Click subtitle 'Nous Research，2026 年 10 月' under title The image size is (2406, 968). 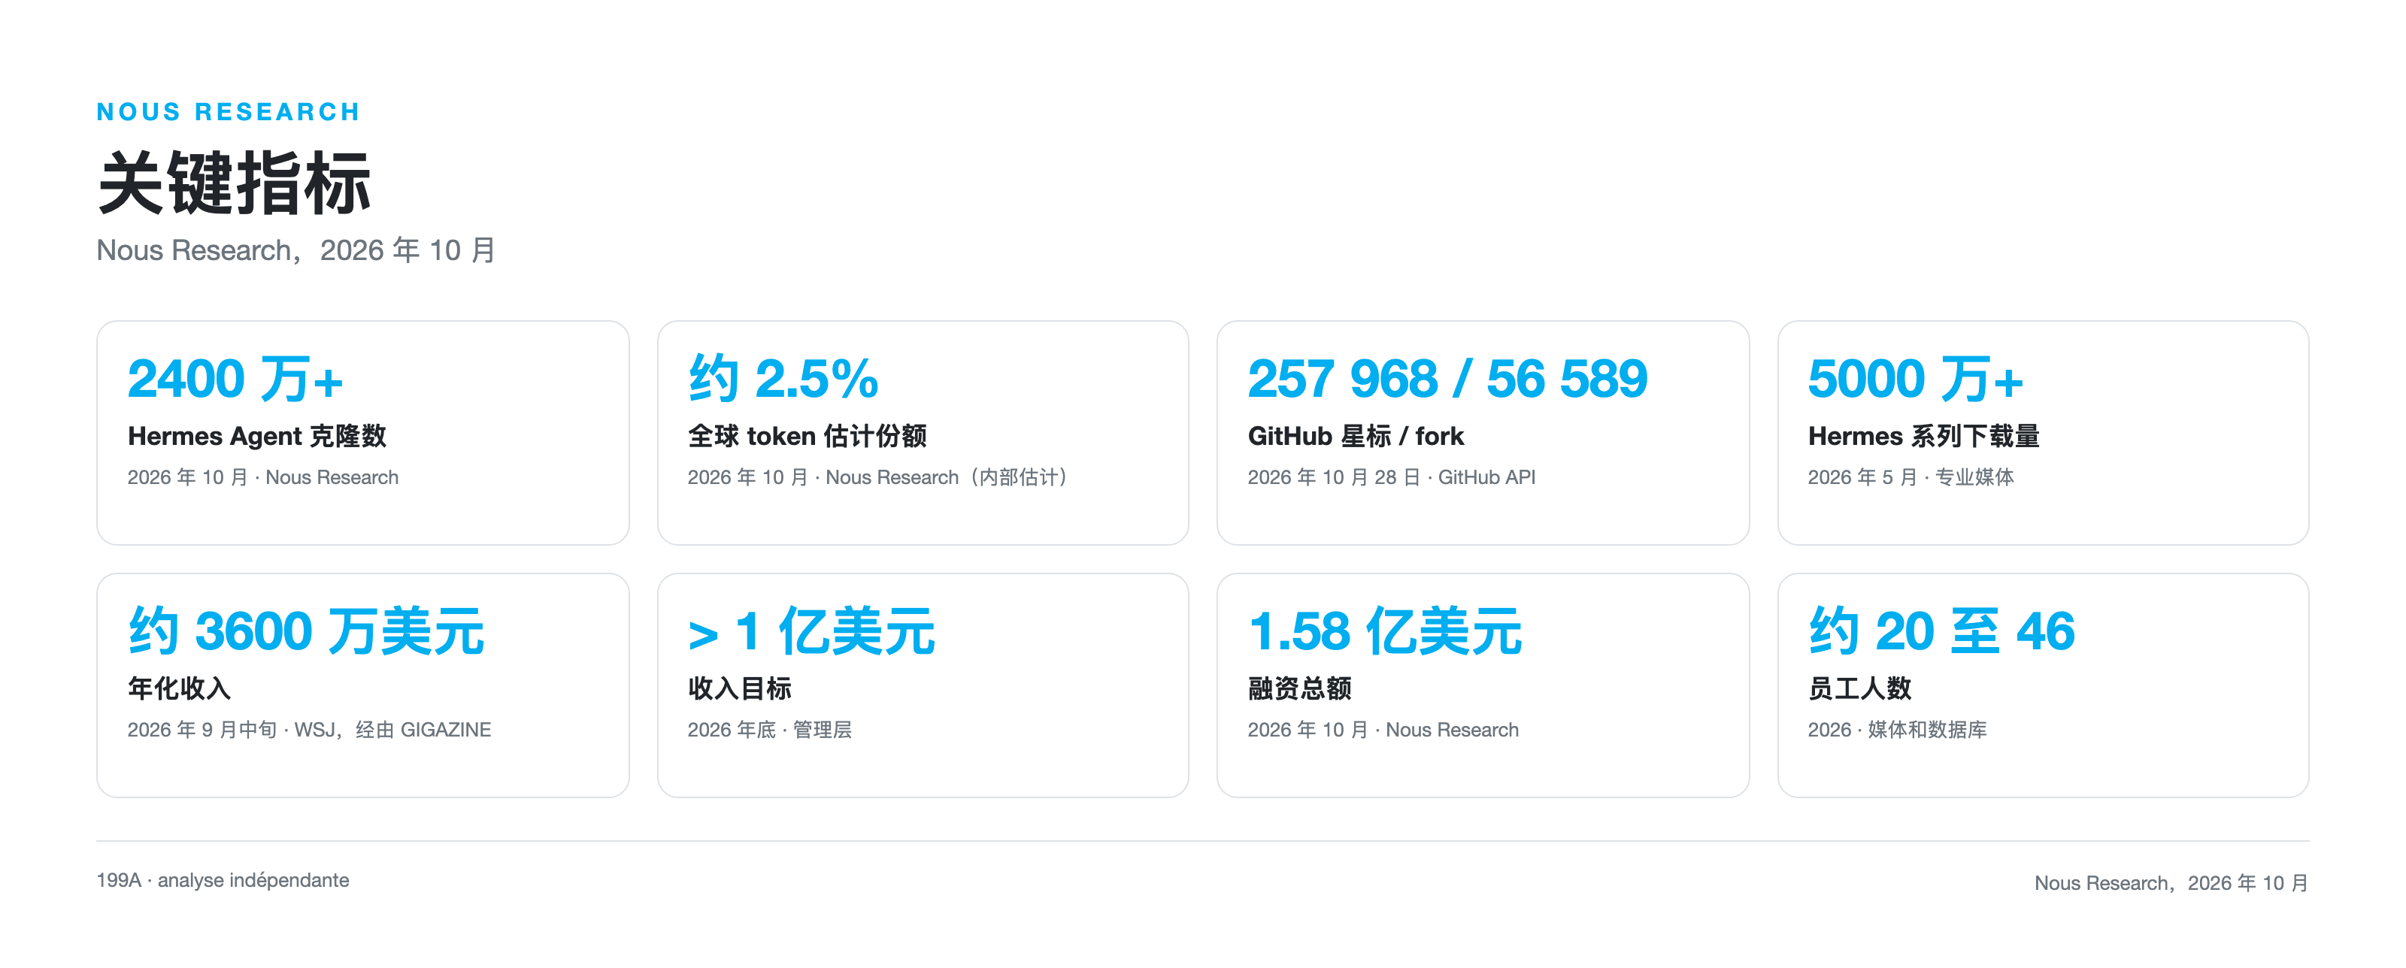296,250
